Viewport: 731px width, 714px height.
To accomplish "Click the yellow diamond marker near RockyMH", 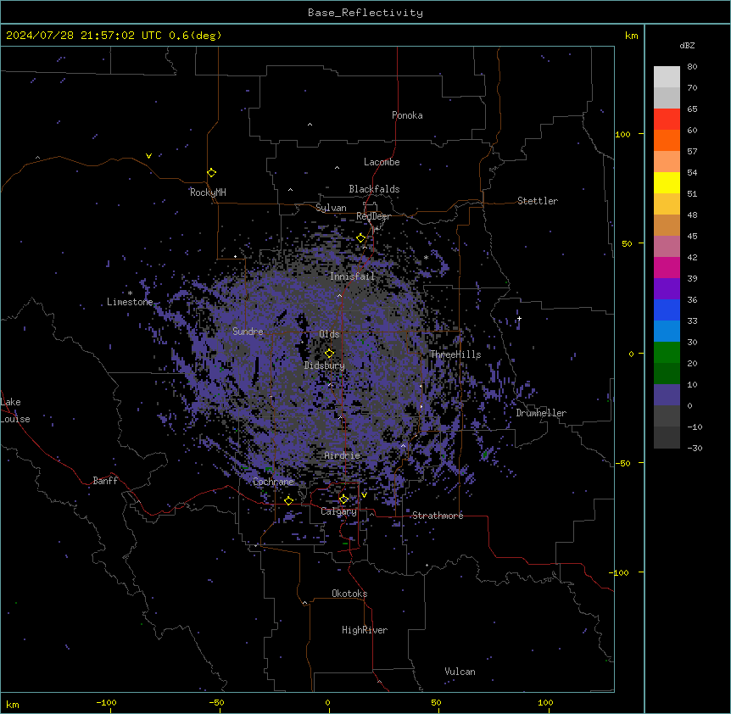I will coord(212,173).
